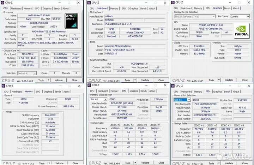The image size is (254, 165).
Task: Click Close button in the CPU window
Action: coord(74,80)
